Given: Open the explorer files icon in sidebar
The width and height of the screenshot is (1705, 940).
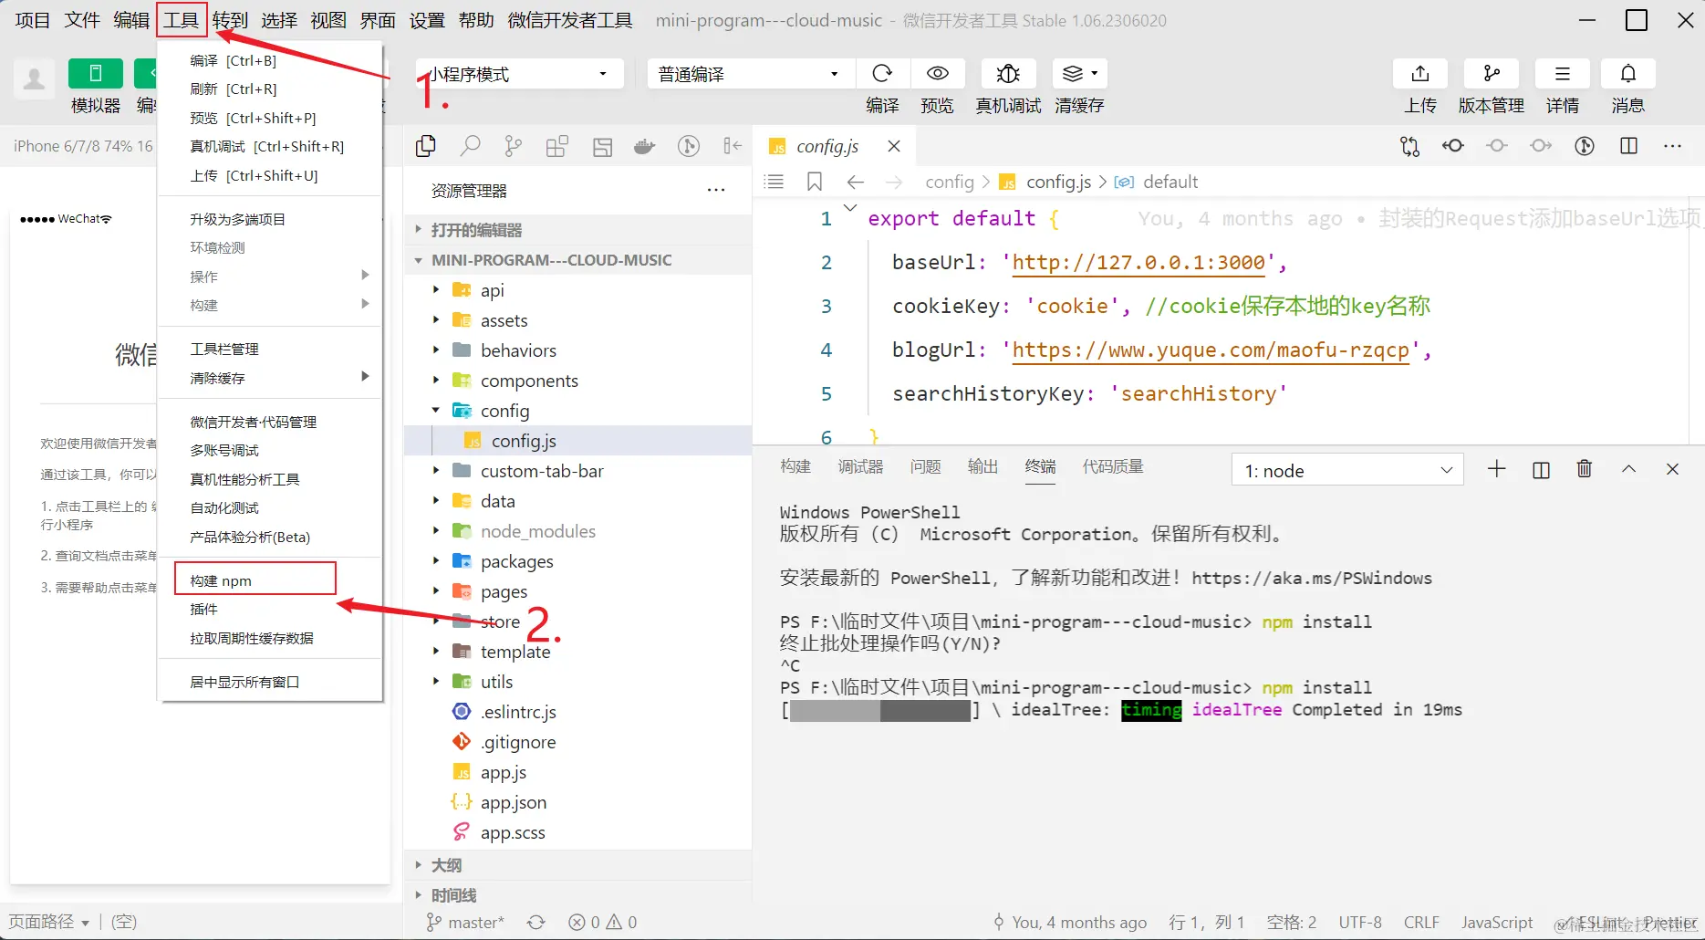Looking at the screenshot, I should (x=425, y=146).
